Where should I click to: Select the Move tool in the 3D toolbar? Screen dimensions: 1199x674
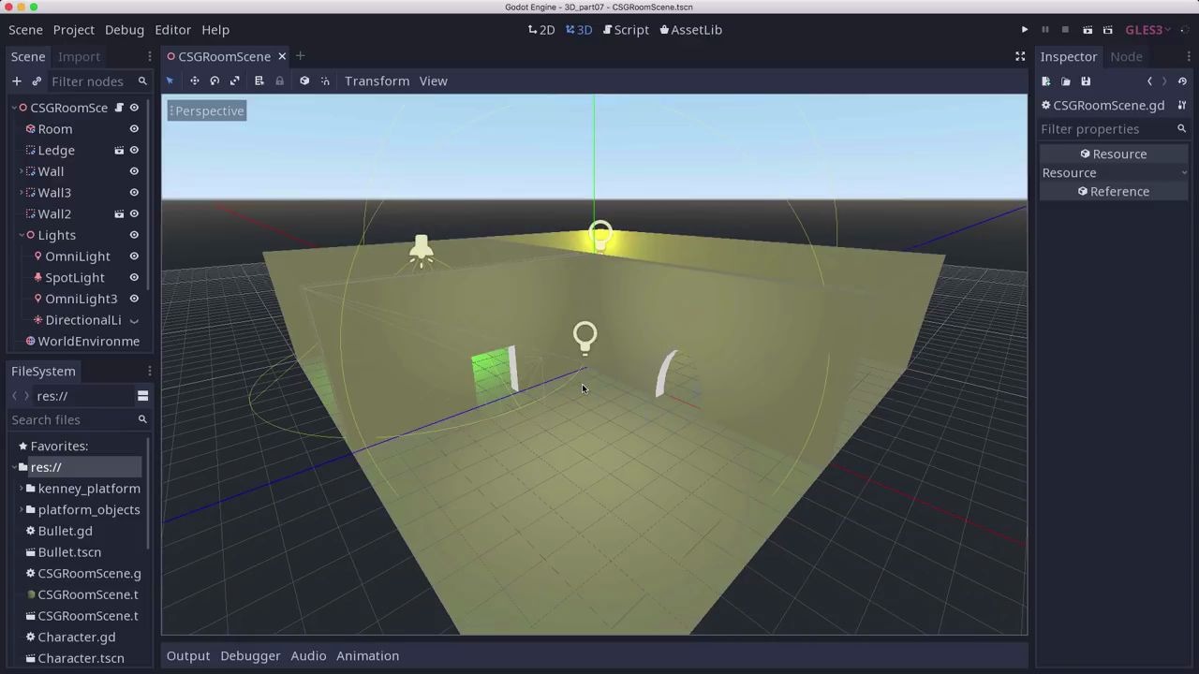click(x=194, y=81)
